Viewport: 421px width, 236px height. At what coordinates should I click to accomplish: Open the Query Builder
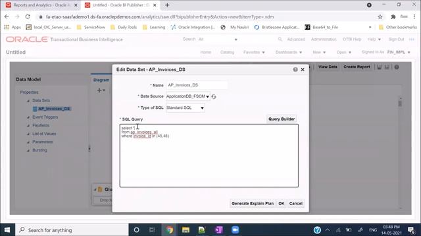(282, 119)
